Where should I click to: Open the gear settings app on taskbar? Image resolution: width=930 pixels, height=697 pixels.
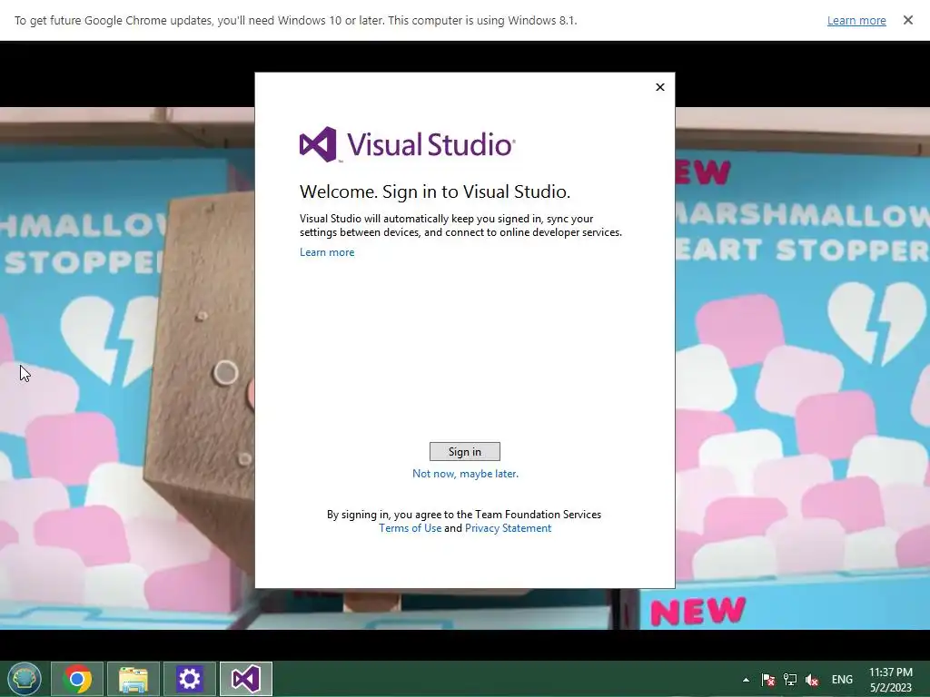pyautogui.click(x=190, y=679)
